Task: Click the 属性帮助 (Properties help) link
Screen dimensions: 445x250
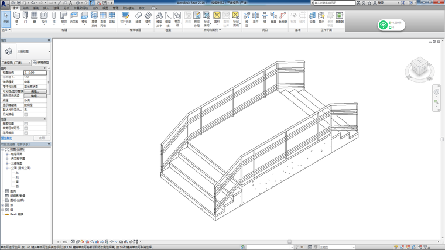Action: (6, 138)
